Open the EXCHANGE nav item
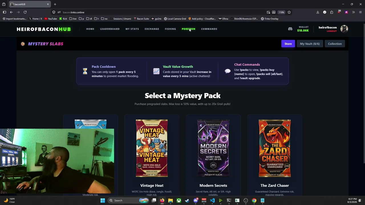 point(152,29)
